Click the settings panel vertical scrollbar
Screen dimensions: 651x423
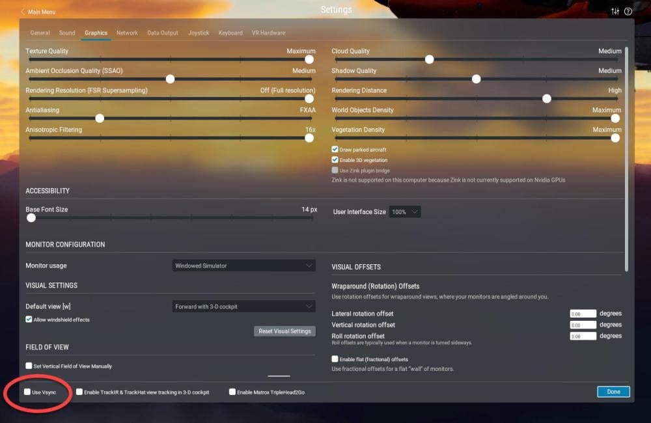coord(626,159)
